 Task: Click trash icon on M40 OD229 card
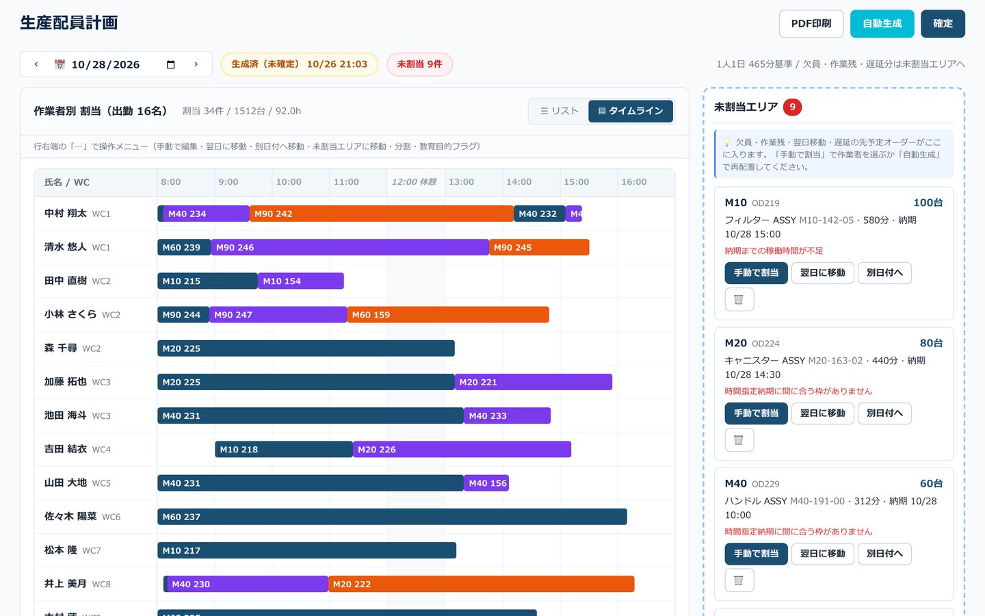(x=739, y=580)
